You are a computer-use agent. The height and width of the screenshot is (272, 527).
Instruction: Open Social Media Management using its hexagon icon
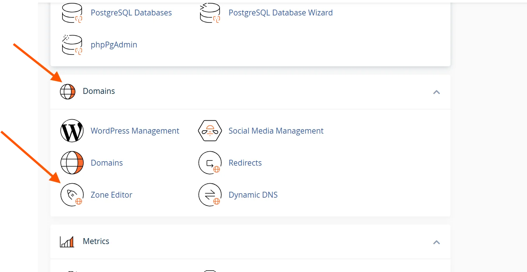pyautogui.click(x=210, y=131)
